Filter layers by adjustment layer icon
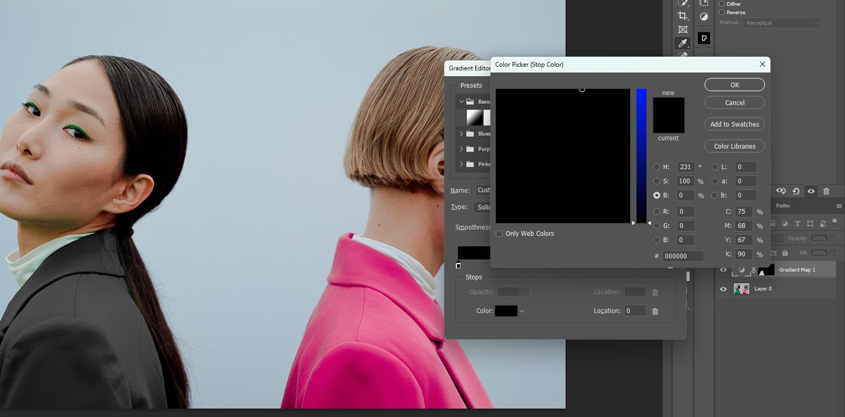This screenshot has width=845, height=417. (785, 223)
